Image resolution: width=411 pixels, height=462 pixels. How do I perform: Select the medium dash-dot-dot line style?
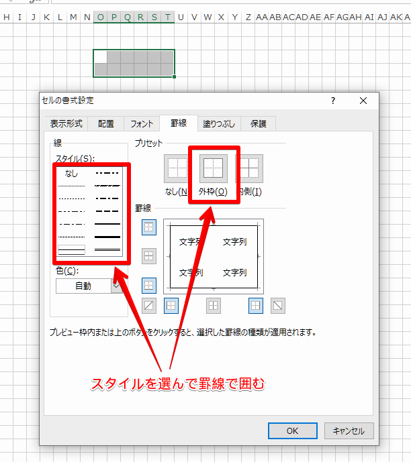(107, 173)
